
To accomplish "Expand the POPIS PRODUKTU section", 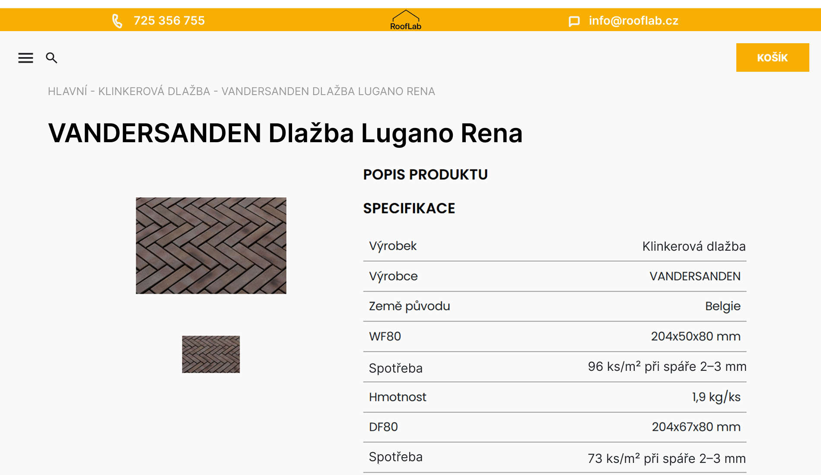I will coord(425,175).
